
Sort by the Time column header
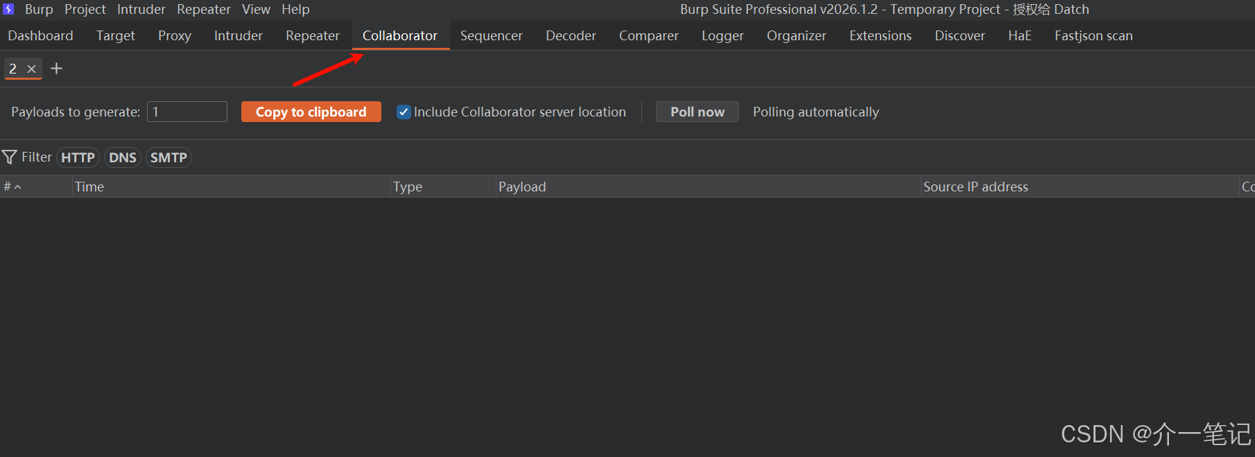pyautogui.click(x=232, y=187)
